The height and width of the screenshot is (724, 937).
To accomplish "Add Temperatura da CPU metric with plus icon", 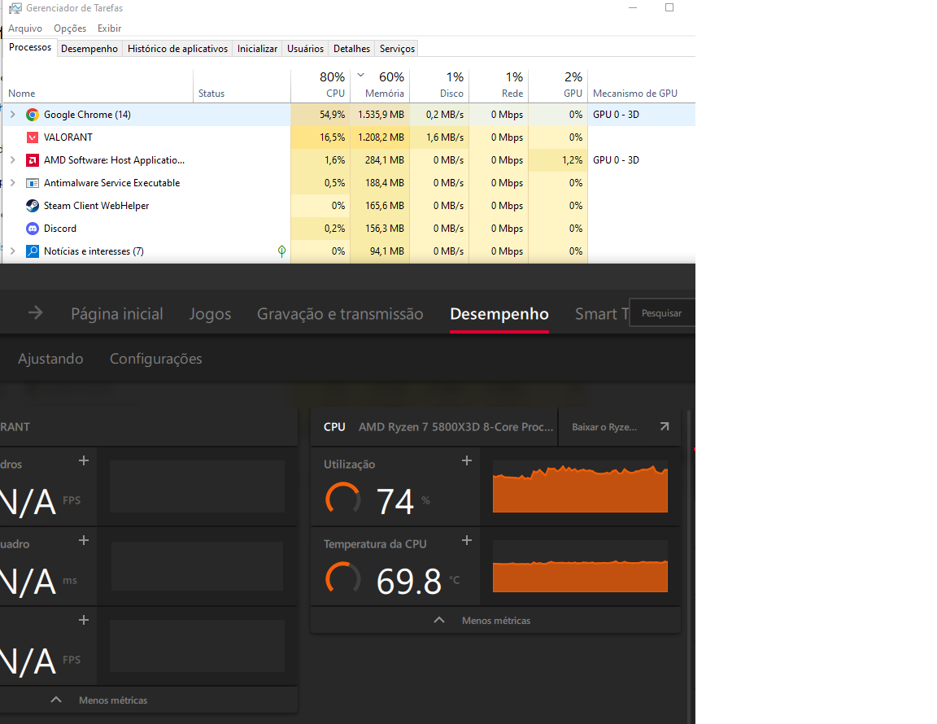I will coord(467,540).
